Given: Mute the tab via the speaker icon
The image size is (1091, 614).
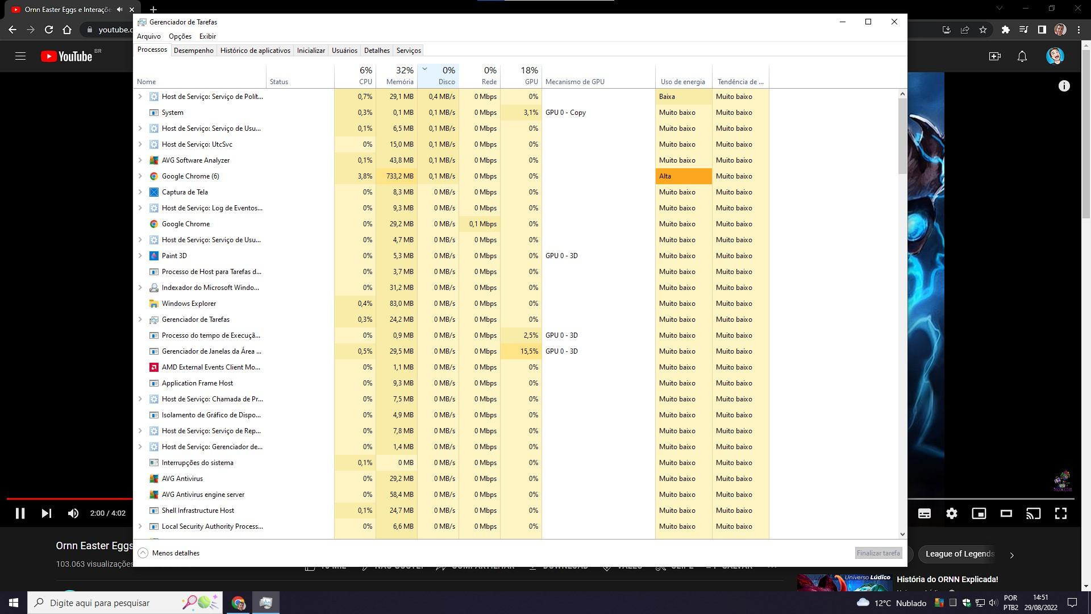Looking at the screenshot, I should (119, 10).
